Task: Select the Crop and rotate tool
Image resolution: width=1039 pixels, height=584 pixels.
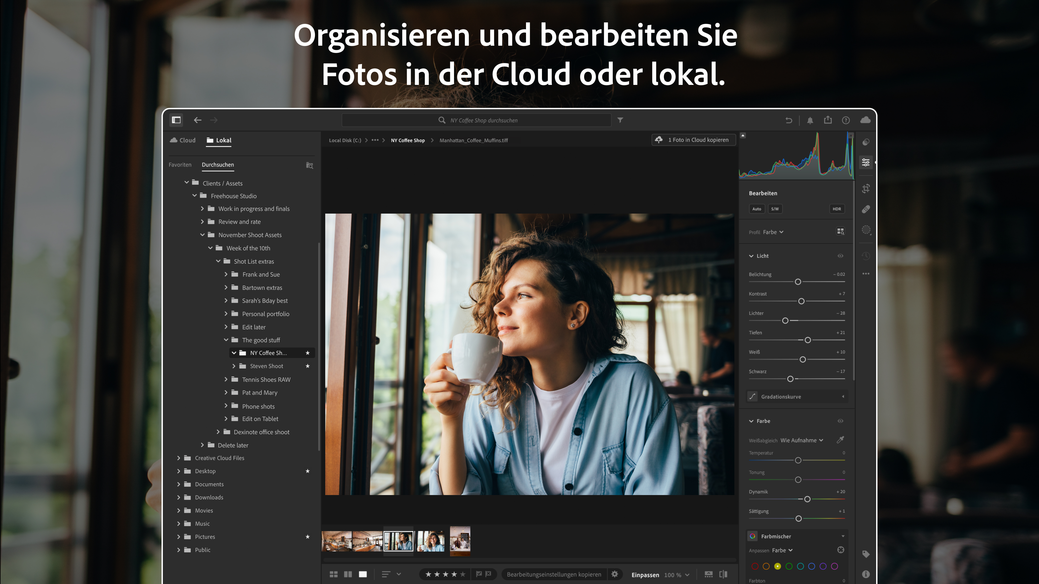Action: click(x=866, y=188)
